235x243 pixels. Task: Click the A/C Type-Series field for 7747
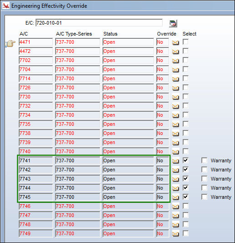[78, 215]
